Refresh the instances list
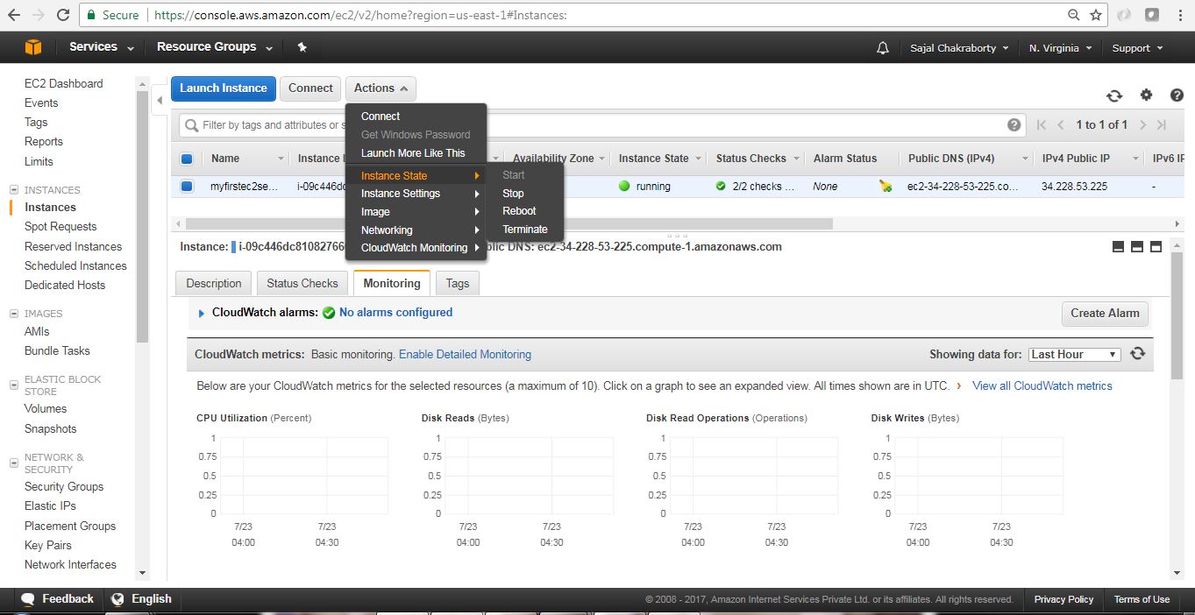Viewport: 1195px width, 615px height. [x=1113, y=95]
